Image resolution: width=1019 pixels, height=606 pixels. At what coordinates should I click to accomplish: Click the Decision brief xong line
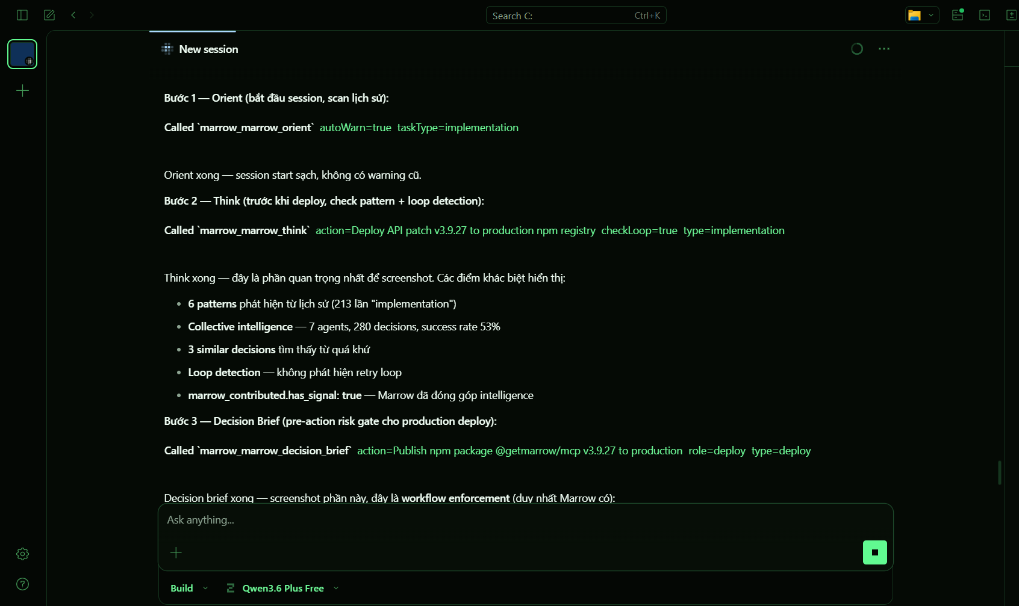[x=390, y=498]
